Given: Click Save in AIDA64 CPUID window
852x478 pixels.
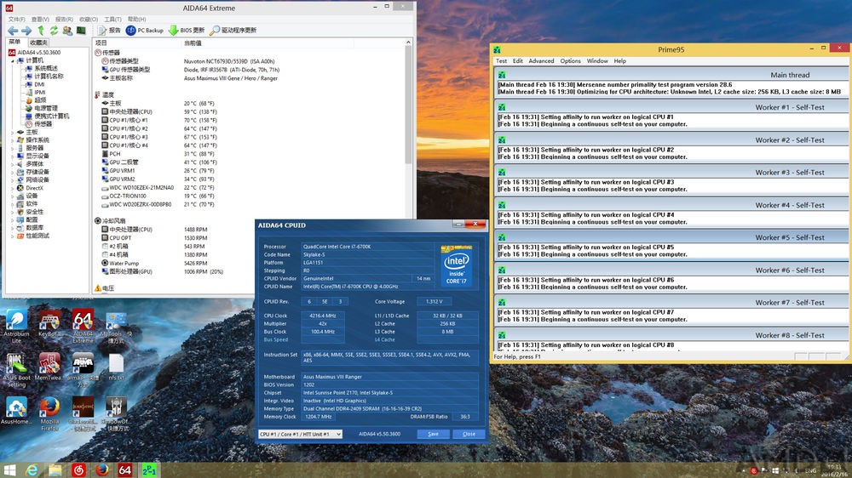Looking at the screenshot, I should [x=433, y=434].
